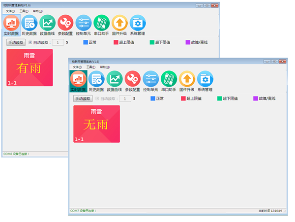Click the purple 故障/离线 swatch in front window
This screenshot has width=295, height=222.
tap(256, 98)
